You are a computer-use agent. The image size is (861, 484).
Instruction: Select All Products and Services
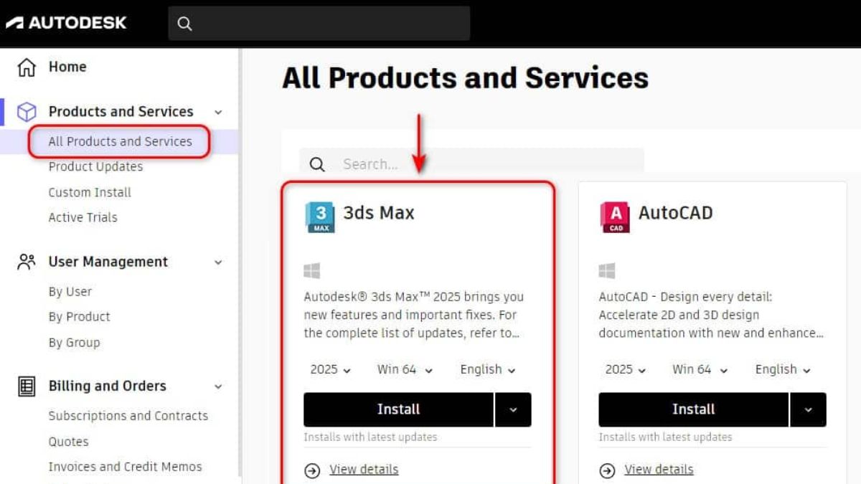(x=120, y=141)
